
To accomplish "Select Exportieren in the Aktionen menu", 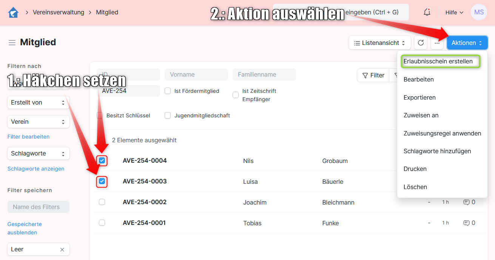I will pyautogui.click(x=419, y=97).
